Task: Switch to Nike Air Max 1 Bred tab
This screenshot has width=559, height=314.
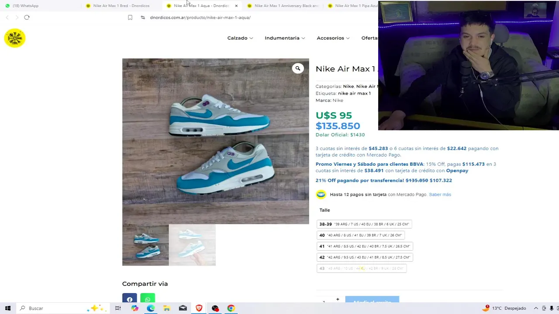Action: pos(121,6)
